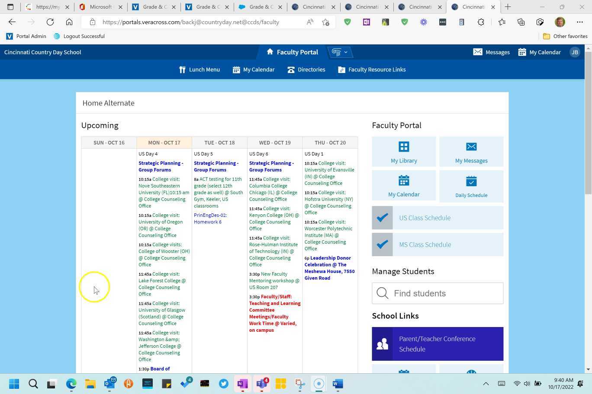Click the My Calendar tile in Faculty Portal

404,186
